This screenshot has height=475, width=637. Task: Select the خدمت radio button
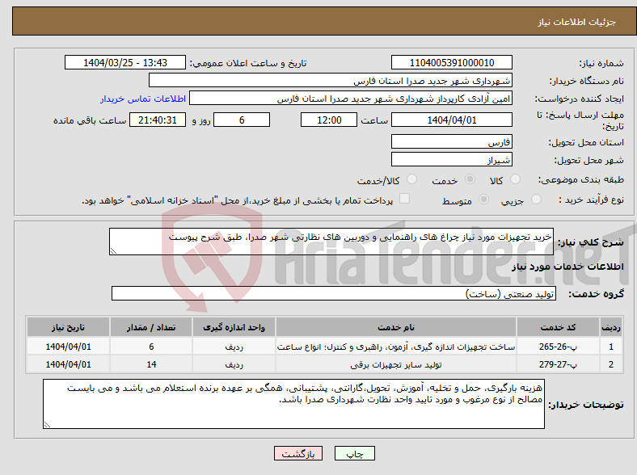(x=470, y=179)
